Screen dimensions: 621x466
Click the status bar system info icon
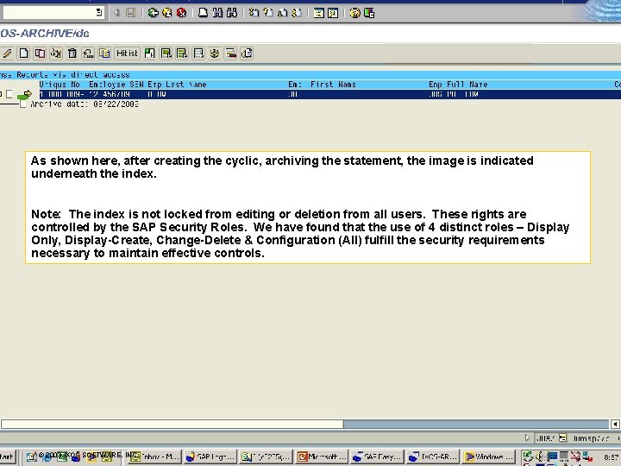(x=562, y=438)
